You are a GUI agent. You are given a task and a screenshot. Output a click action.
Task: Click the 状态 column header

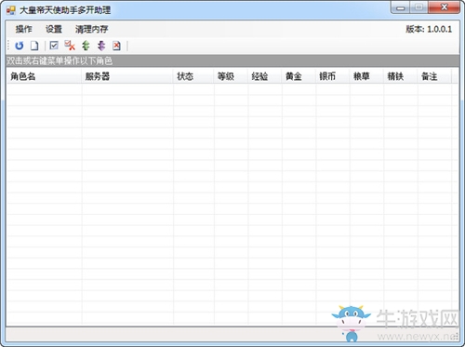tap(193, 76)
